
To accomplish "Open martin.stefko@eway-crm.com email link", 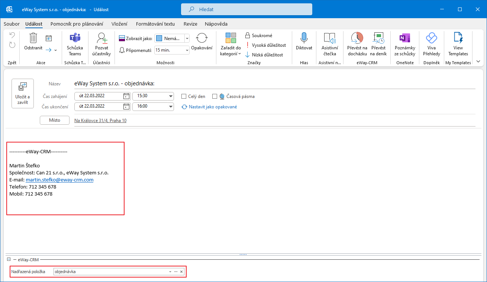I will [x=59, y=180].
